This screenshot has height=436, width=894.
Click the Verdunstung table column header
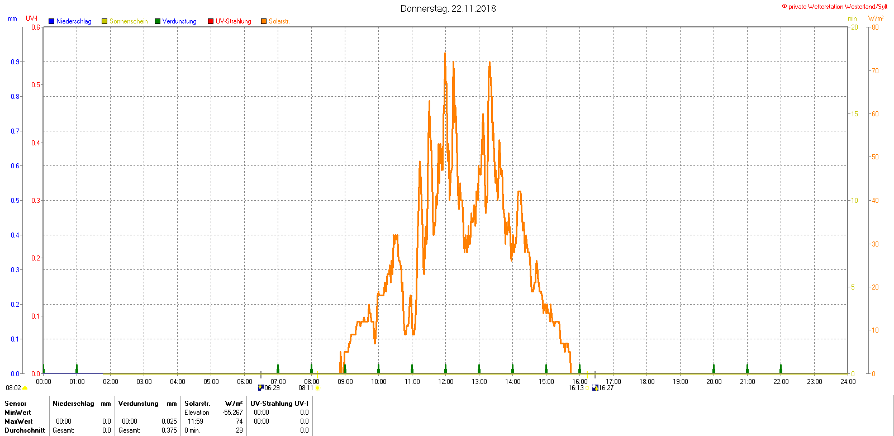click(139, 404)
